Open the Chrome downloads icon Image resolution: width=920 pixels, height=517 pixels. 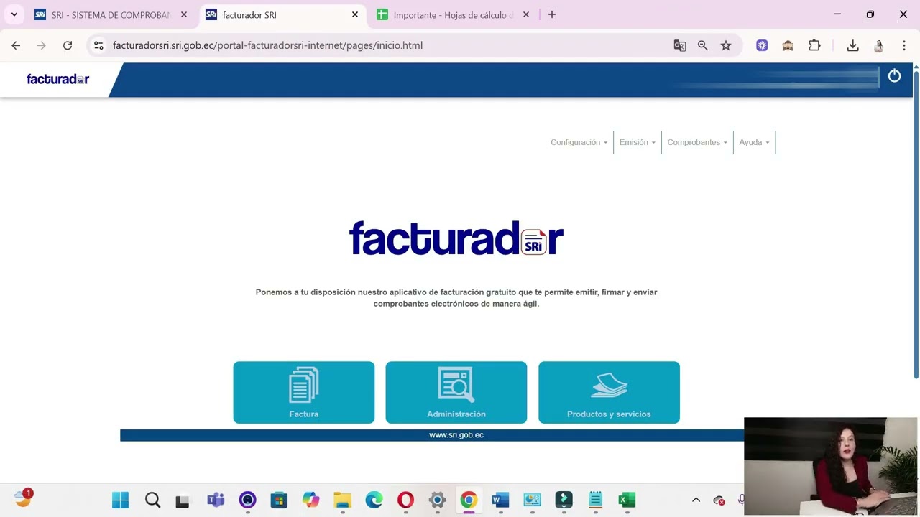852,45
